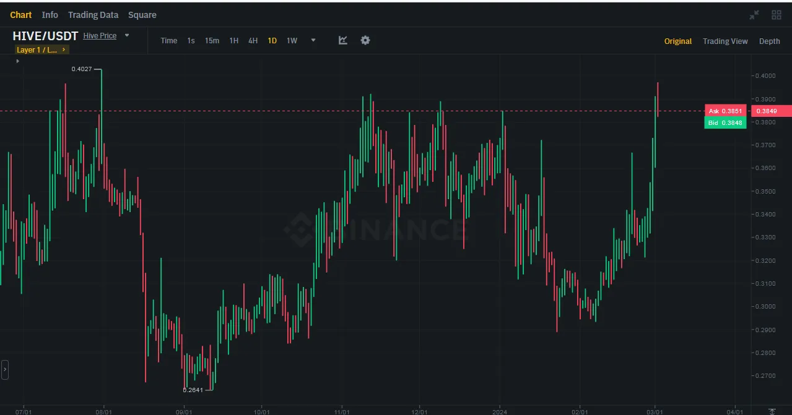Click the auto-scale icon at the bottom of the price axis
792x415 pixels.
click(x=772, y=411)
